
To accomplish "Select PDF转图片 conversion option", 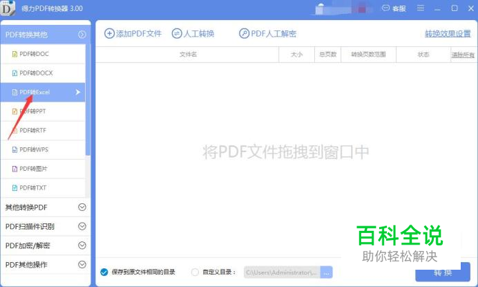I will pos(43,169).
